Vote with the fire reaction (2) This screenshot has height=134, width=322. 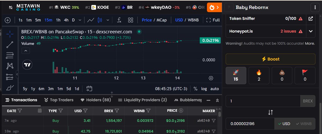click(259, 76)
